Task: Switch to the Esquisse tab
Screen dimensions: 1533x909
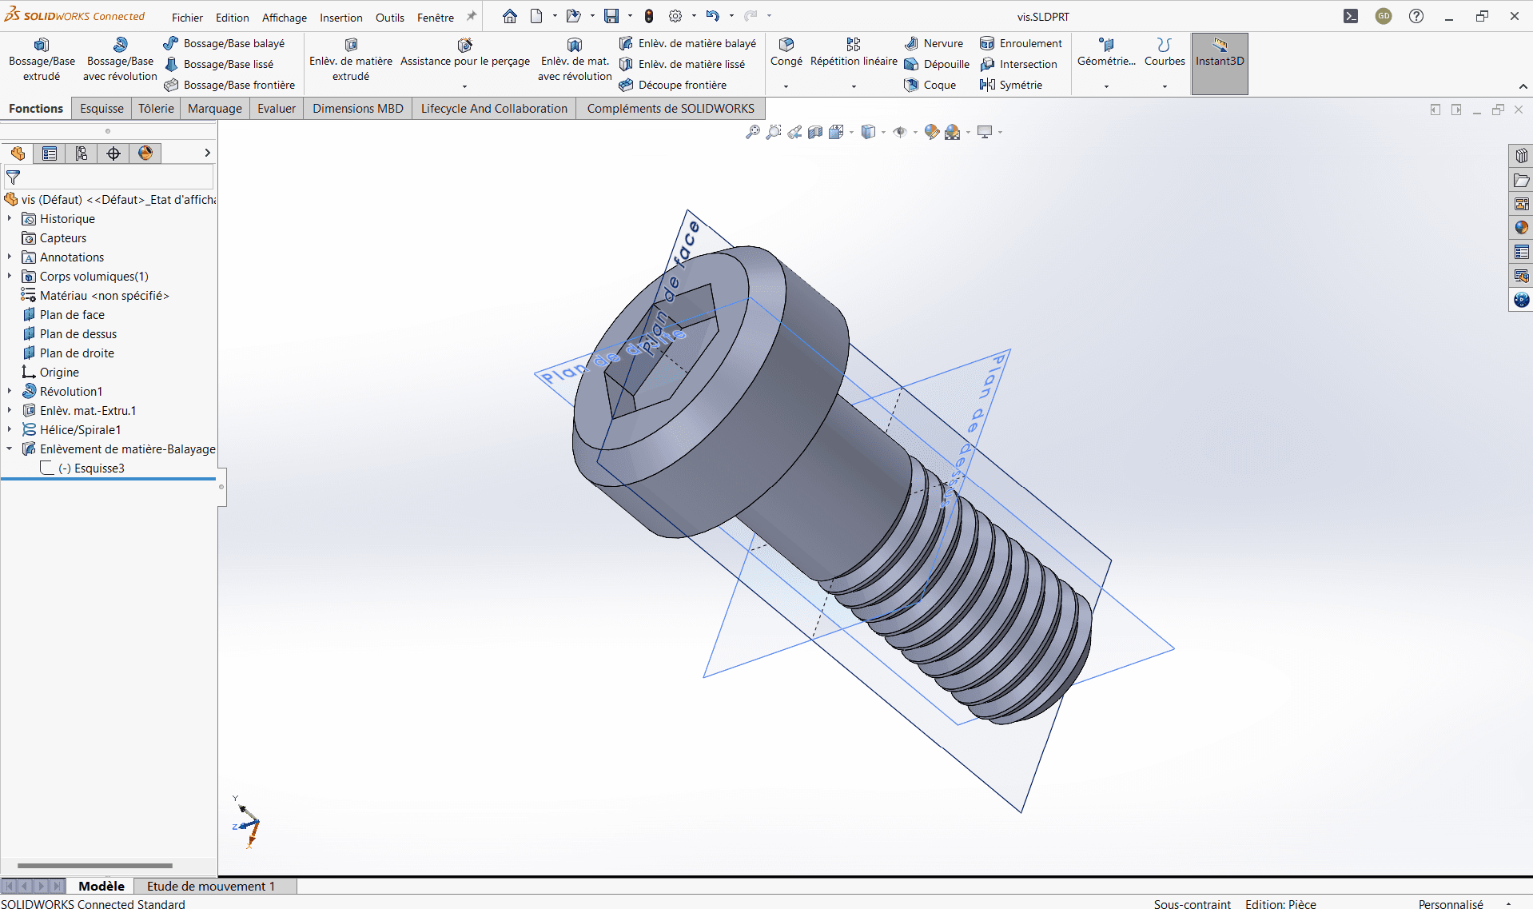Action: [102, 109]
